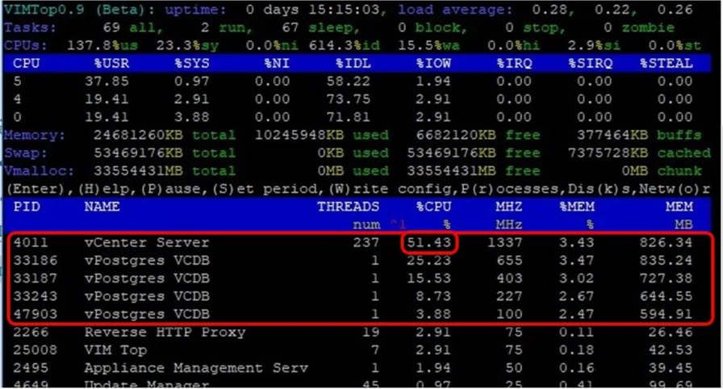Click the %SYS header in CPU table
This screenshot has width=723, height=389.
coord(192,63)
